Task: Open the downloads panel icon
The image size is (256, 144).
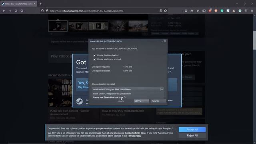Action: click(192, 11)
